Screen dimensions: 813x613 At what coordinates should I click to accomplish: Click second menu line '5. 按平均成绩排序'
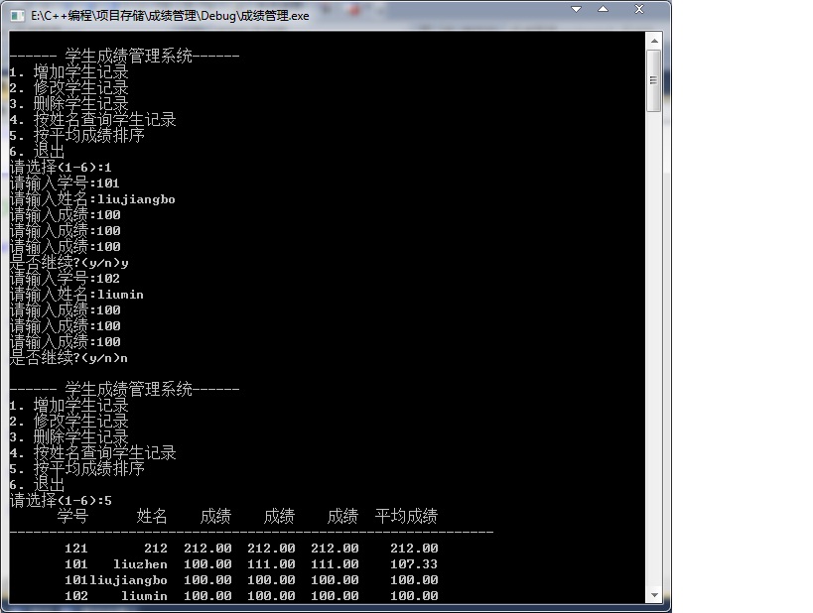click(x=76, y=469)
